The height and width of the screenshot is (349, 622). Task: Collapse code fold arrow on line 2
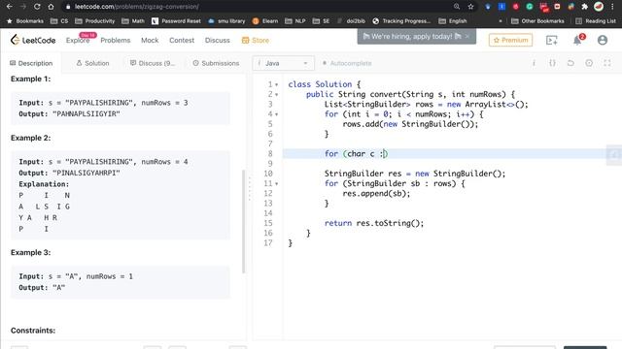click(x=276, y=95)
